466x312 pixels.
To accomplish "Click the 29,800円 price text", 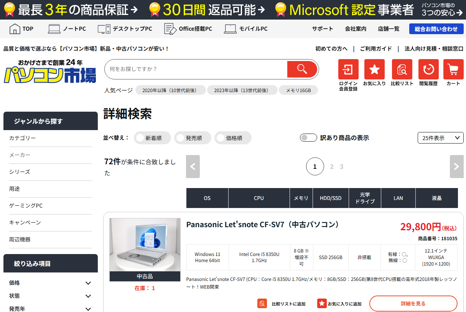I will [420, 227].
